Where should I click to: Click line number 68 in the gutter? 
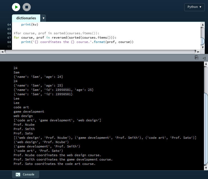[9, 42]
